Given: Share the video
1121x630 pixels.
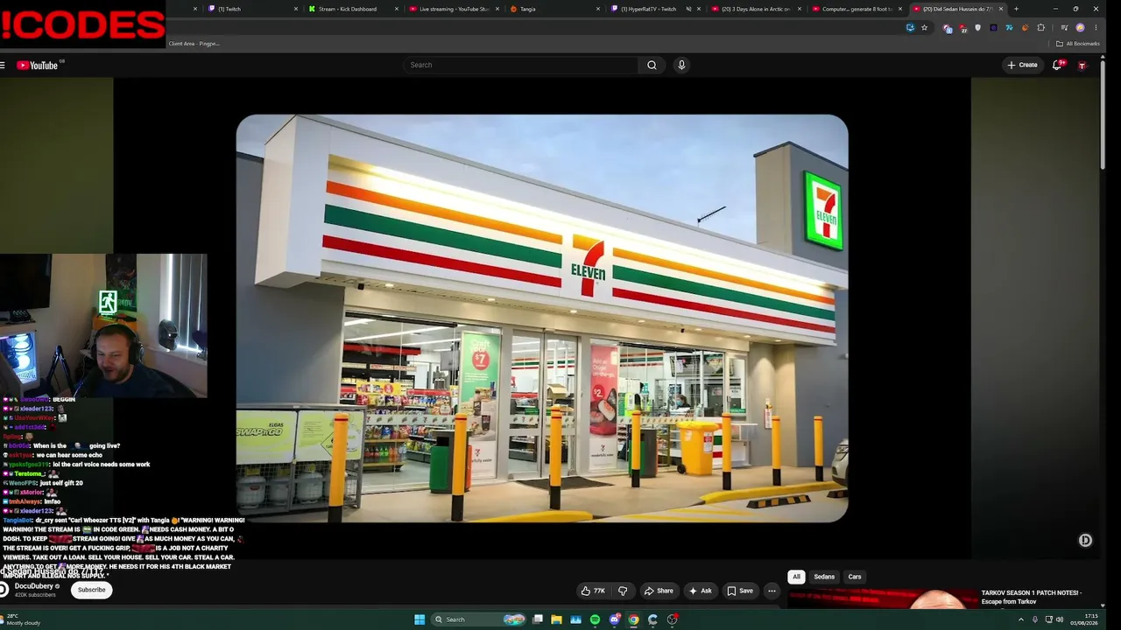Looking at the screenshot, I should [x=659, y=591].
